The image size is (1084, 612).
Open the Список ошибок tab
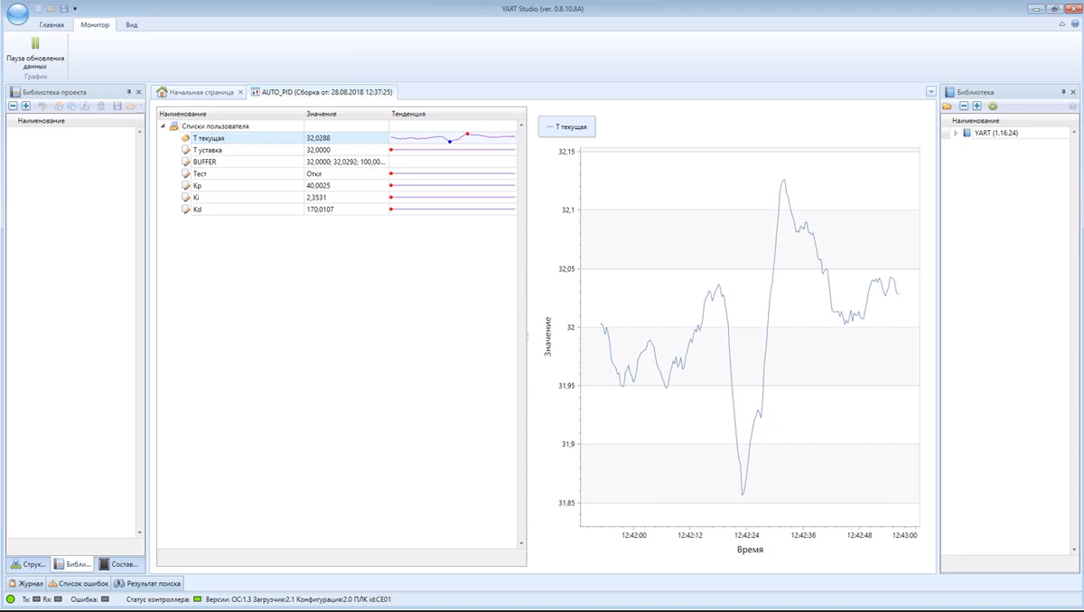point(79,584)
